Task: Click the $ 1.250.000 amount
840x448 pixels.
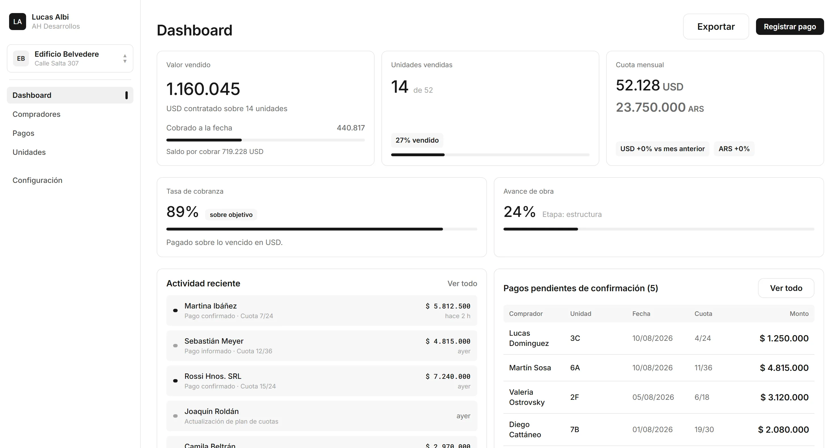Action: [784, 338]
